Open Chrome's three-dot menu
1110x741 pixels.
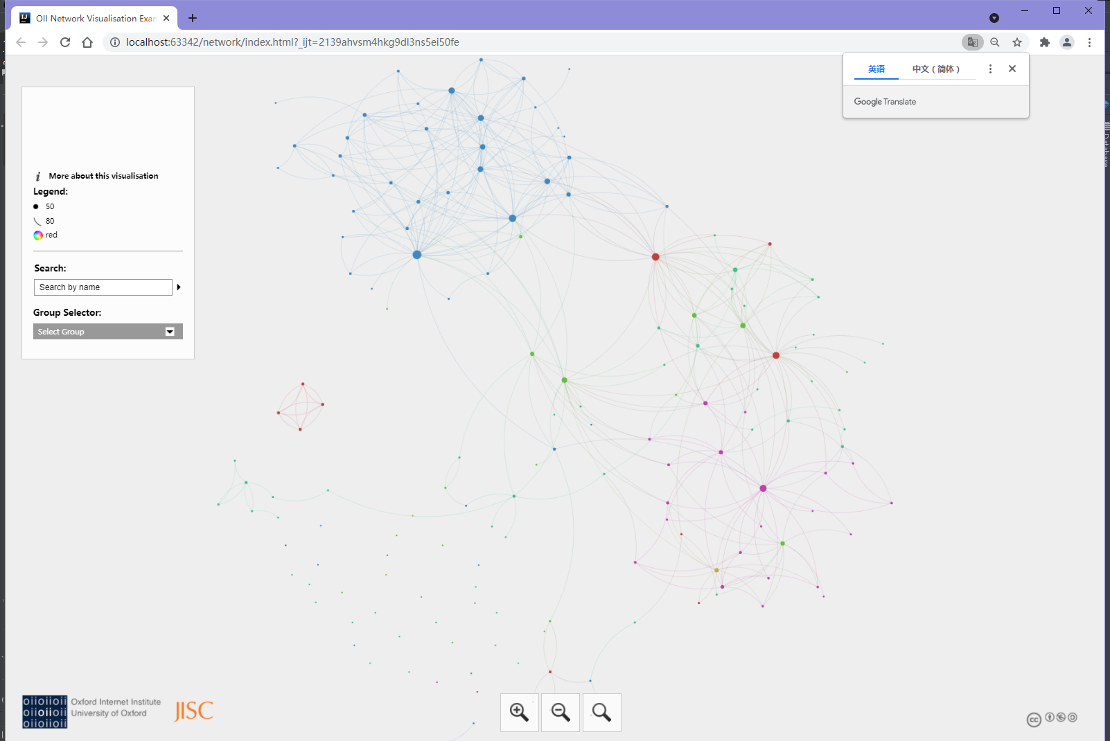tap(1090, 42)
